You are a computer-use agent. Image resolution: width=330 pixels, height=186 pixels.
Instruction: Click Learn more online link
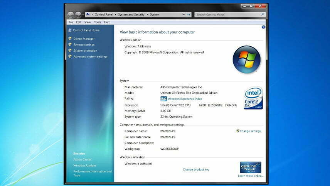251,176
